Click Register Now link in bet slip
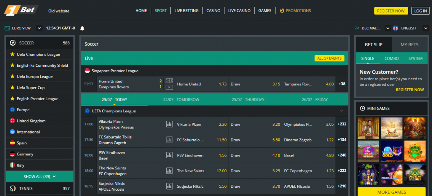 (x=410, y=90)
